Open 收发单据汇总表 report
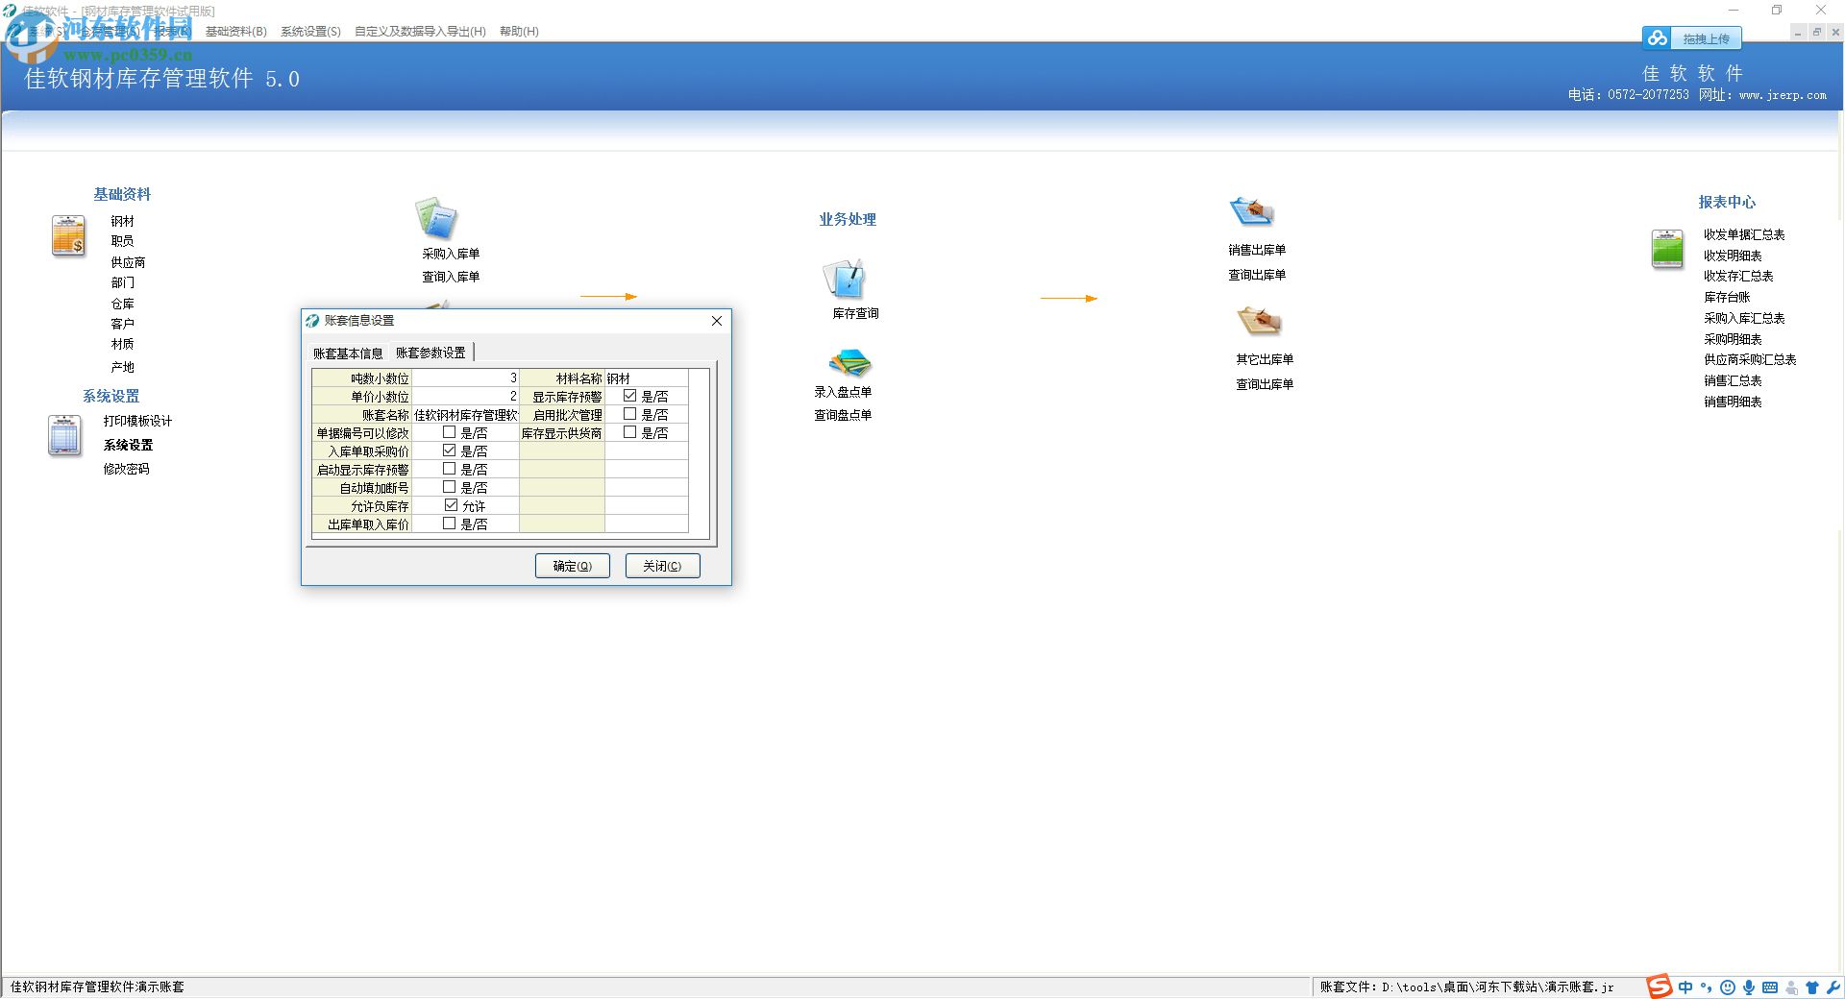 point(1744,234)
